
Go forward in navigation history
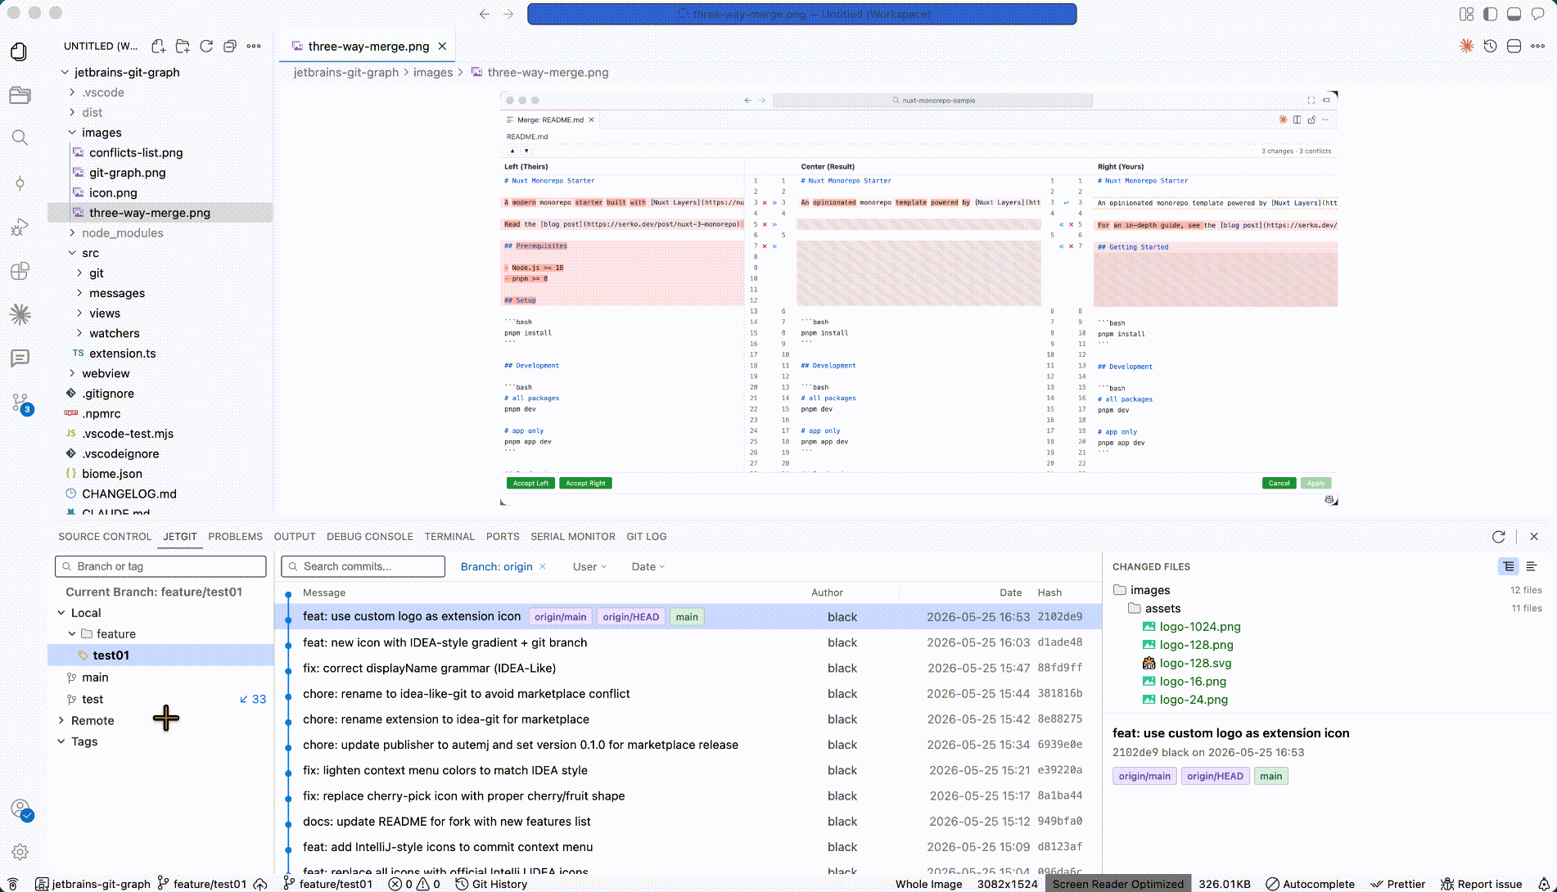point(508,14)
